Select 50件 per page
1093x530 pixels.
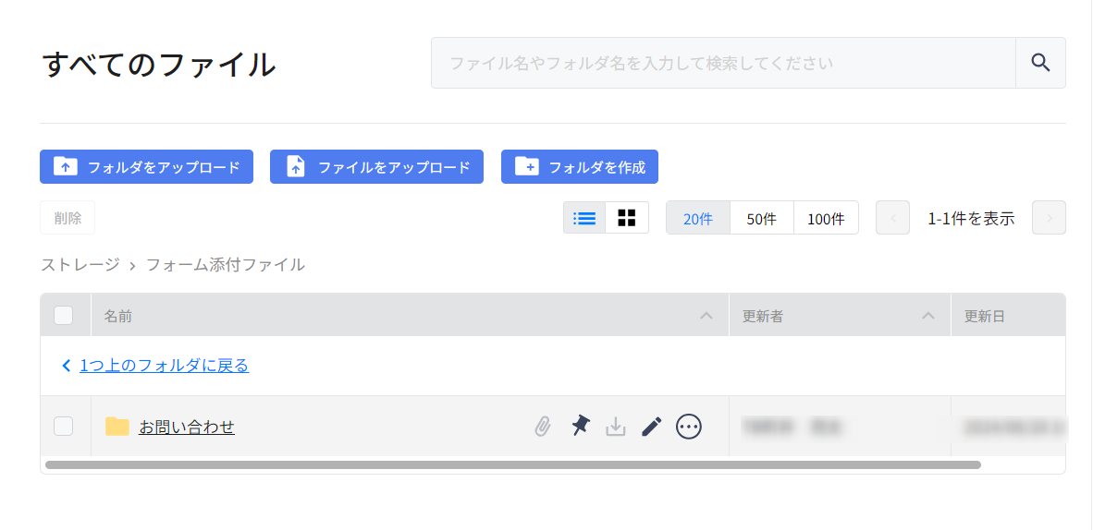point(761,218)
